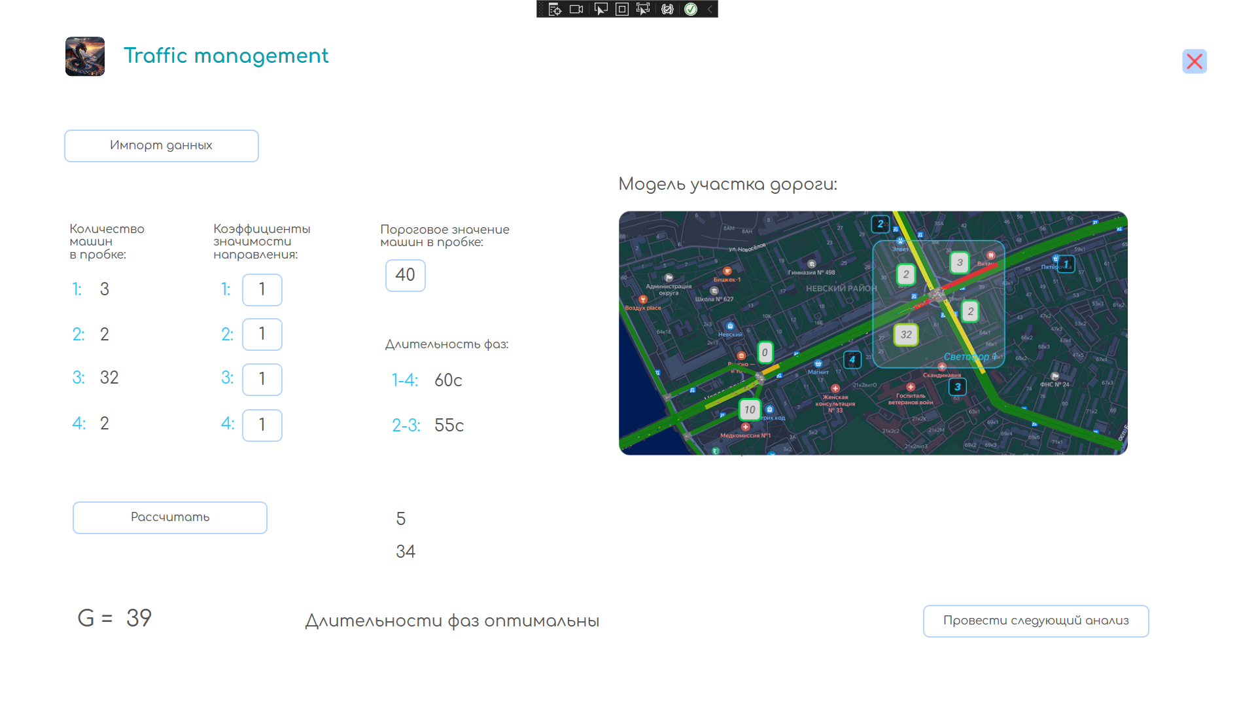Toggle track focused element icon

[644, 9]
